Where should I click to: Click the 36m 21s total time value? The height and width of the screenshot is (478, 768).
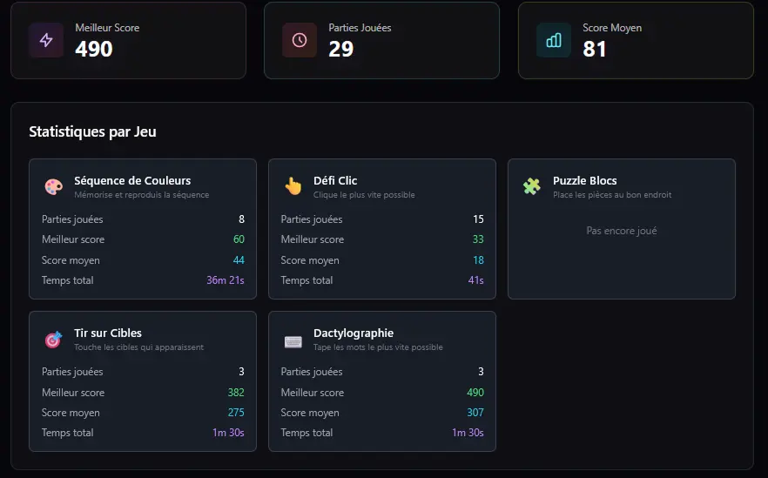(225, 280)
